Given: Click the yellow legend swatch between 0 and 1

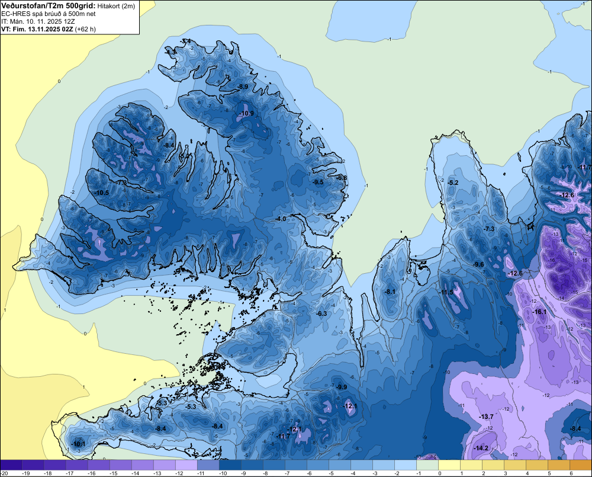Looking at the screenshot, I should pos(450,465).
